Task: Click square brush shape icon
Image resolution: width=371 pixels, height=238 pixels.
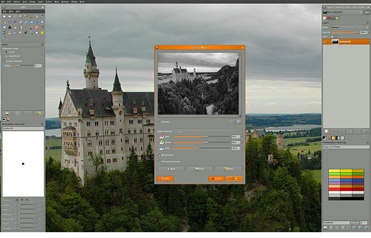Action: [22, 200]
